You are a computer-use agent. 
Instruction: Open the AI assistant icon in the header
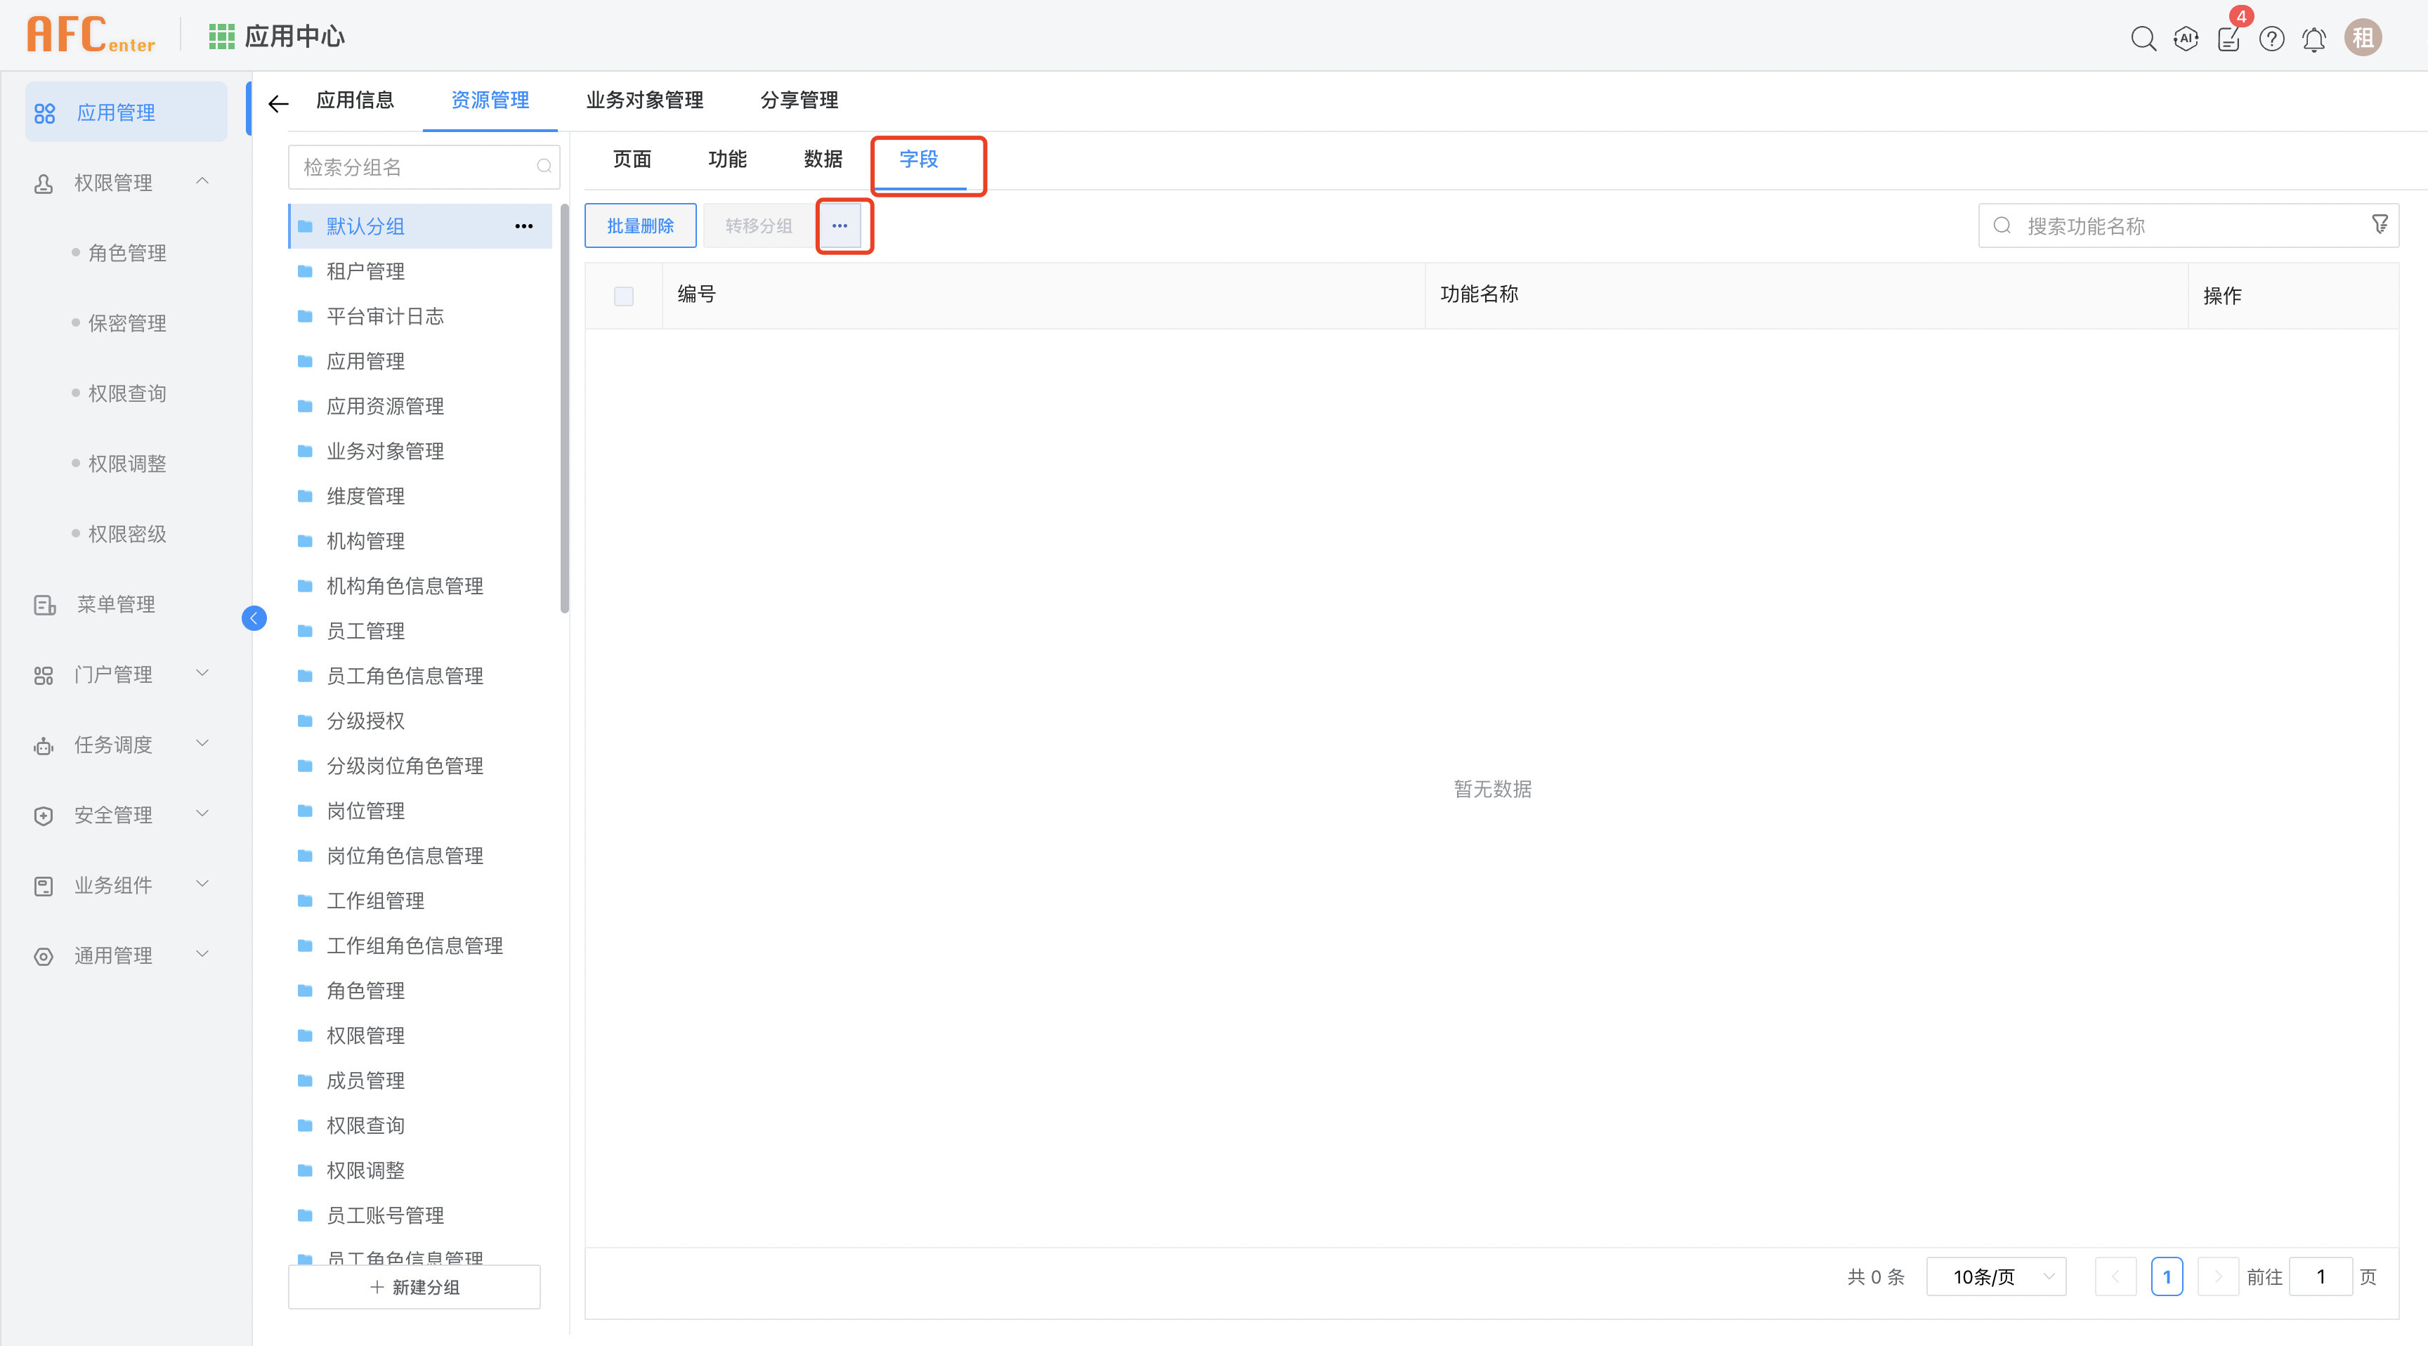pos(2186,39)
